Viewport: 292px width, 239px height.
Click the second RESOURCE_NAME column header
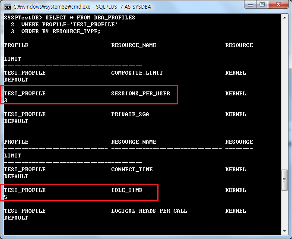point(134,142)
